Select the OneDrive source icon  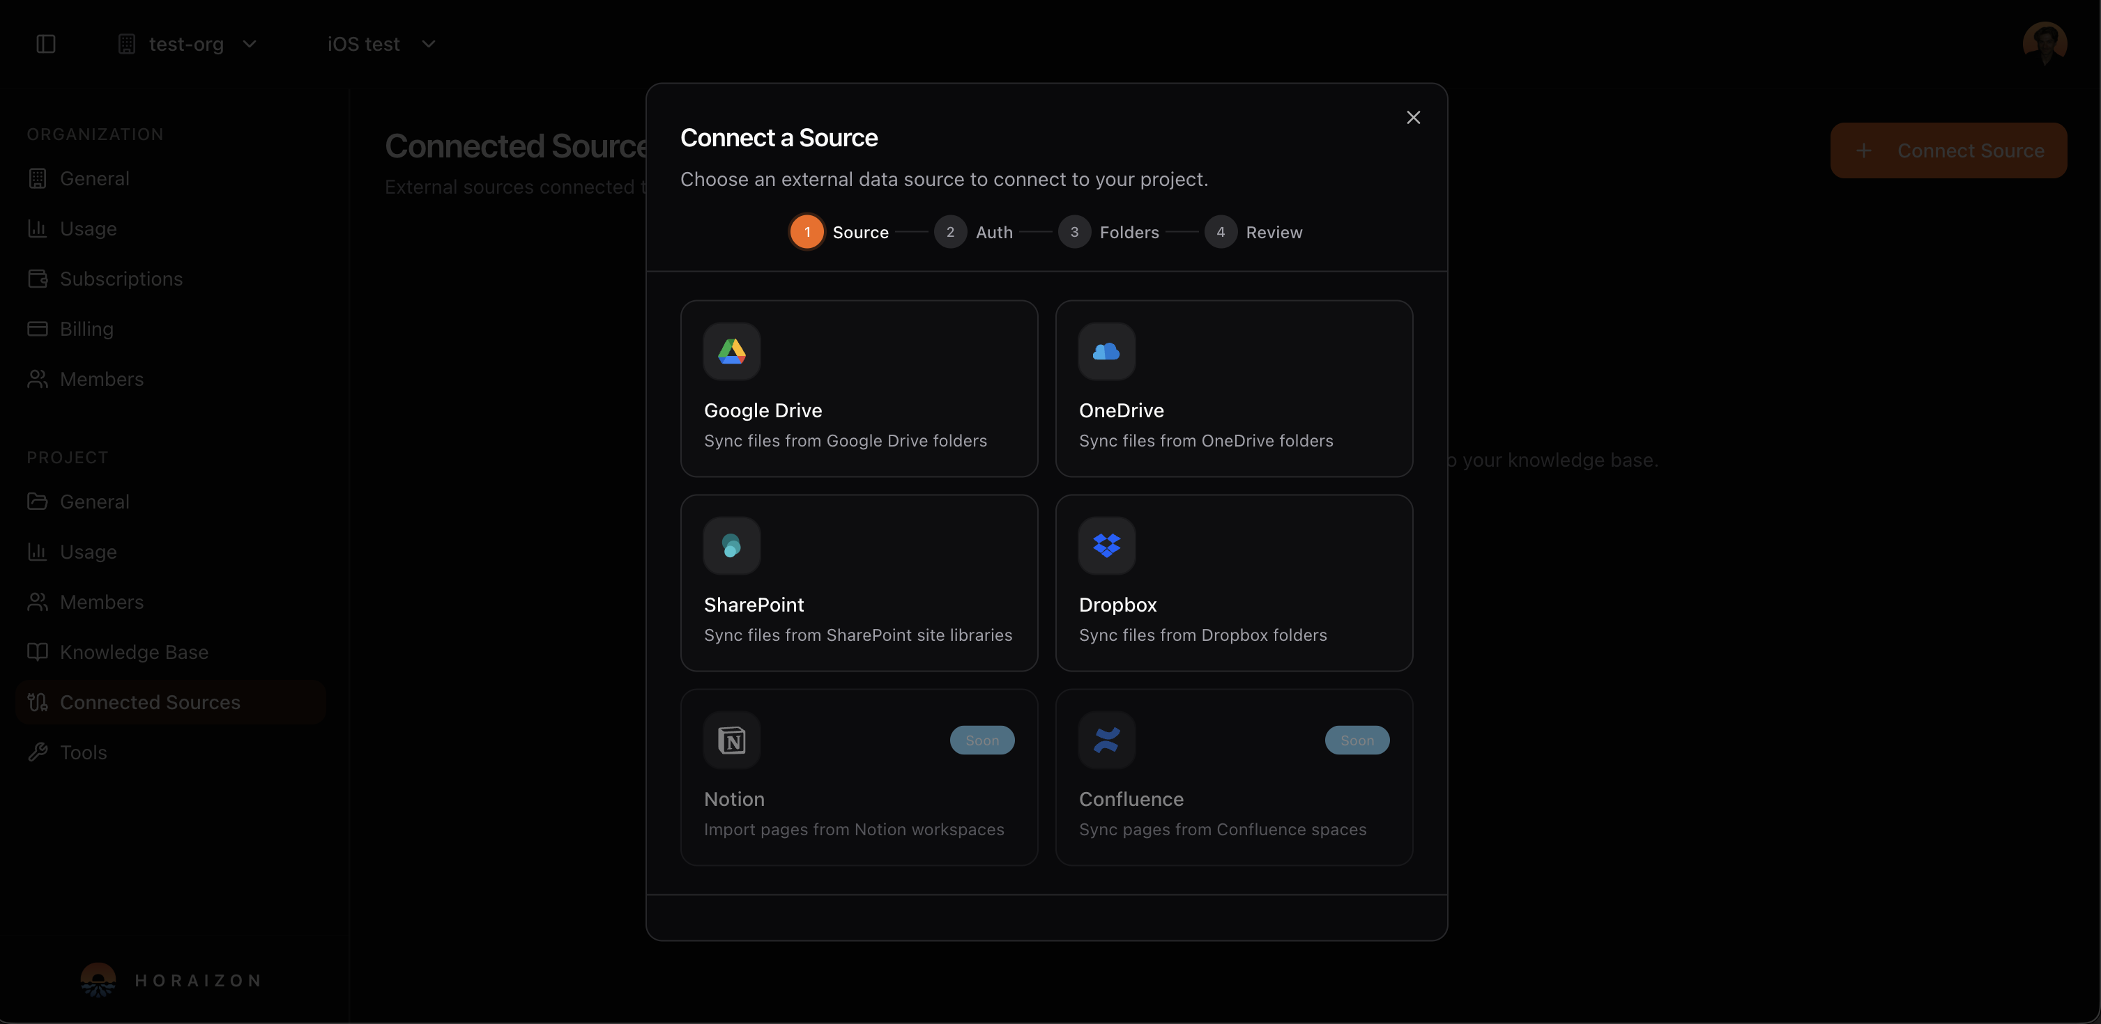(1106, 351)
